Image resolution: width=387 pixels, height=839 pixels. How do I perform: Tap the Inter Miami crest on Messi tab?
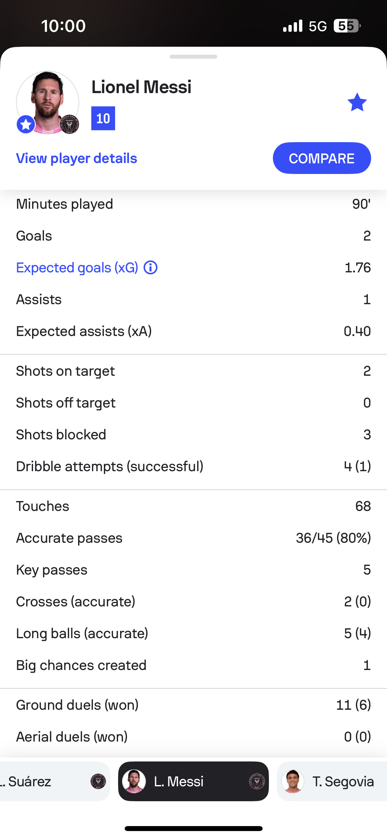click(x=257, y=781)
